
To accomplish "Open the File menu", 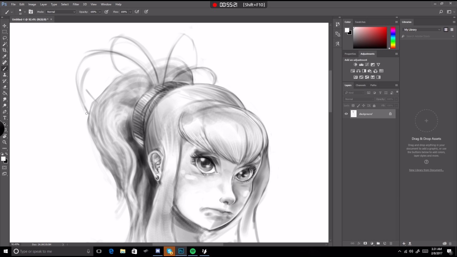I will pyautogui.click(x=13, y=4).
